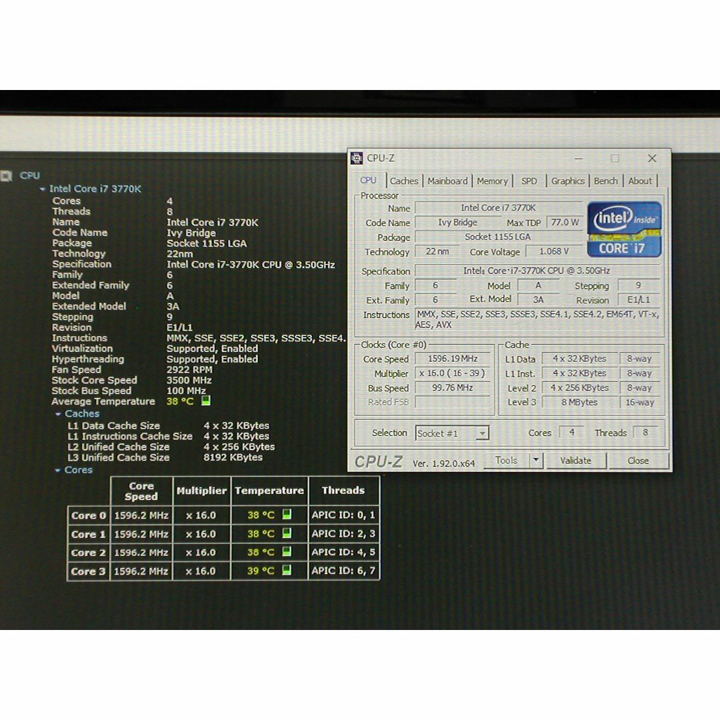Click the Core 0 row label

tap(89, 515)
